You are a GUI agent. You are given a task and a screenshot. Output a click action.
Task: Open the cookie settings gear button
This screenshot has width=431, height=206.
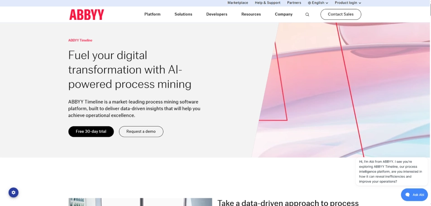coord(14,192)
